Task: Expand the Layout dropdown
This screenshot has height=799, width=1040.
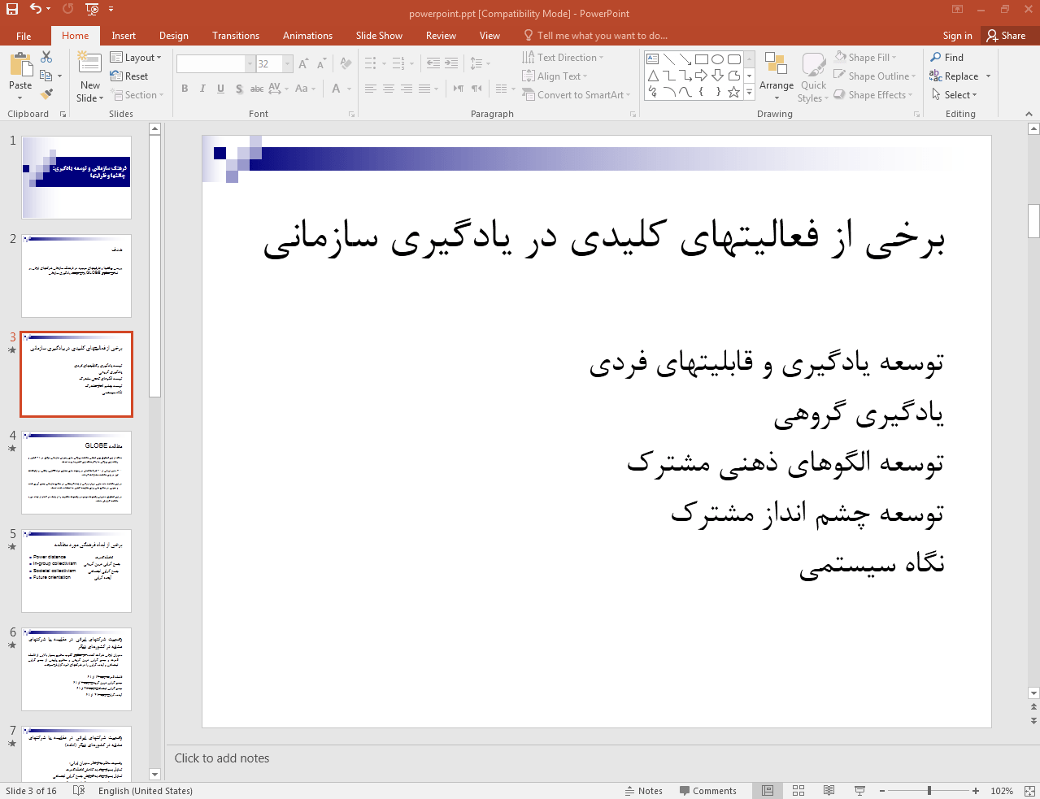Action: 136,58
